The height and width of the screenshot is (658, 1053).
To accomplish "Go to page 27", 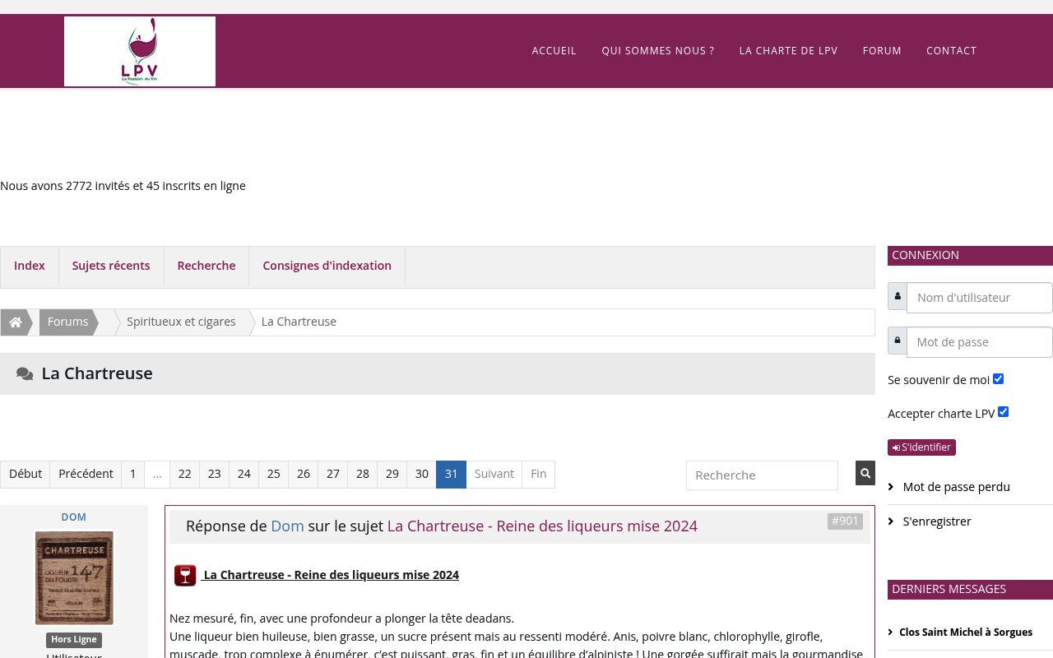I will [333, 474].
